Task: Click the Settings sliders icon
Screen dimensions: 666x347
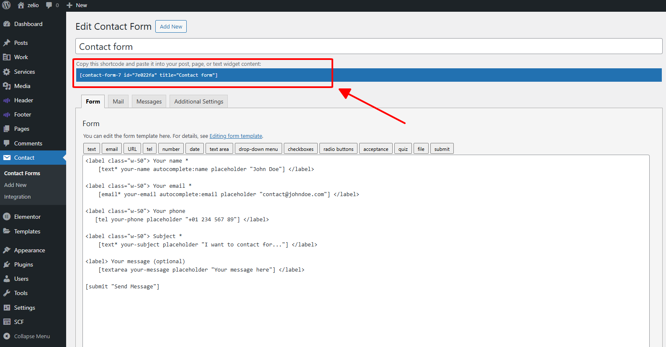Action: [x=7, y=308]
